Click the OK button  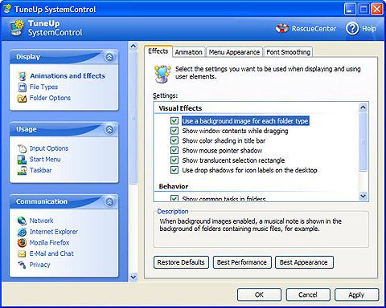(x=259, y=294)
